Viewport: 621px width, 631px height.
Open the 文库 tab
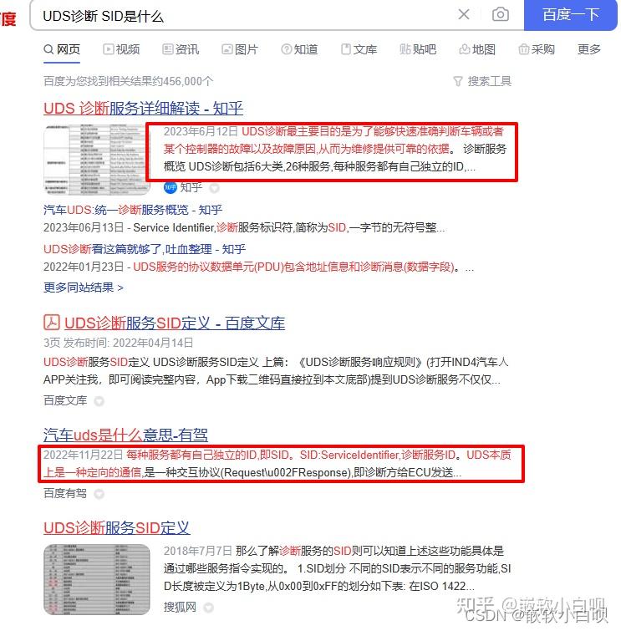[359, 49]
